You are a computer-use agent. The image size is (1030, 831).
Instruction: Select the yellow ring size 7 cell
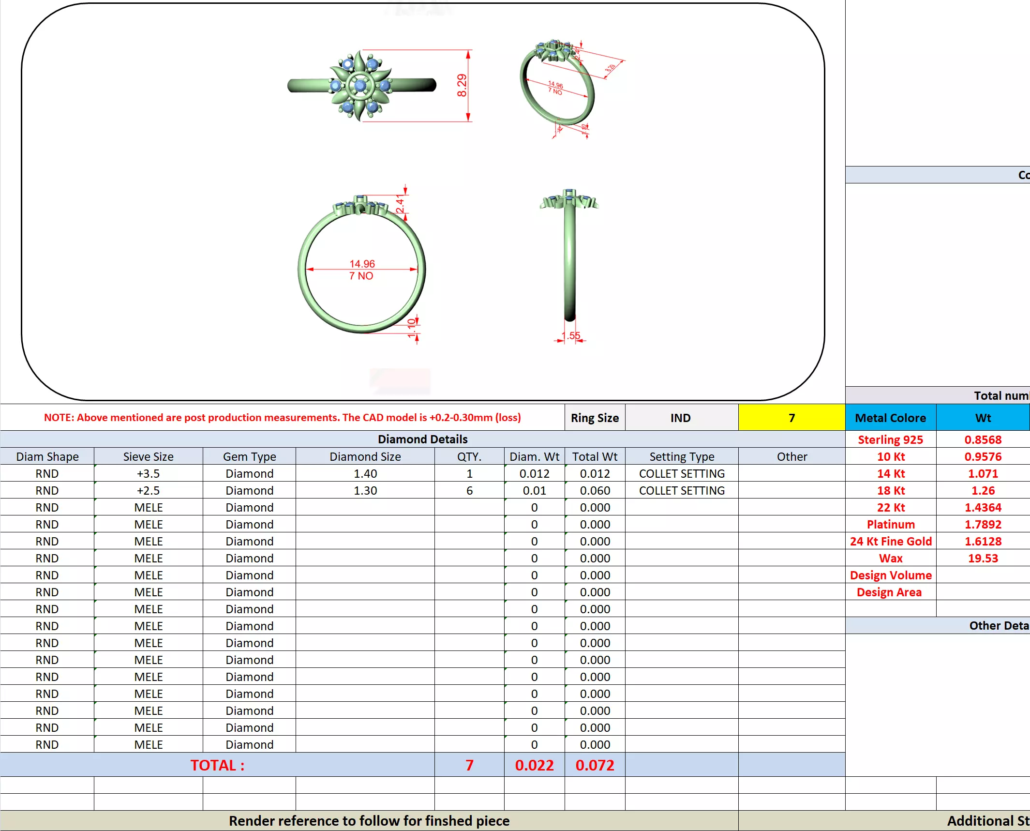pyautogui.click(x=791, y=418)
